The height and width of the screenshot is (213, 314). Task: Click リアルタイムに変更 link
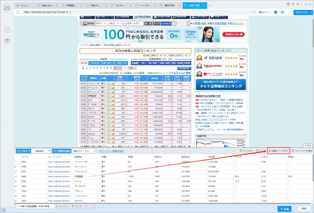[180, 73]
